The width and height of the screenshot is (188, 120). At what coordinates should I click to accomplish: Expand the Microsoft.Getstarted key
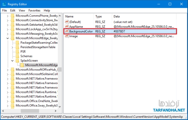(x=8, y=25)
